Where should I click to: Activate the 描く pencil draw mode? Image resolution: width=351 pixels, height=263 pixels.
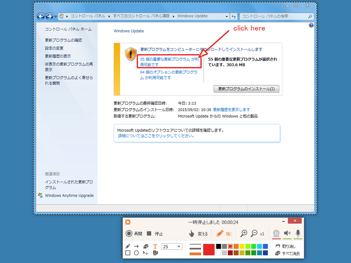[224, 234]
